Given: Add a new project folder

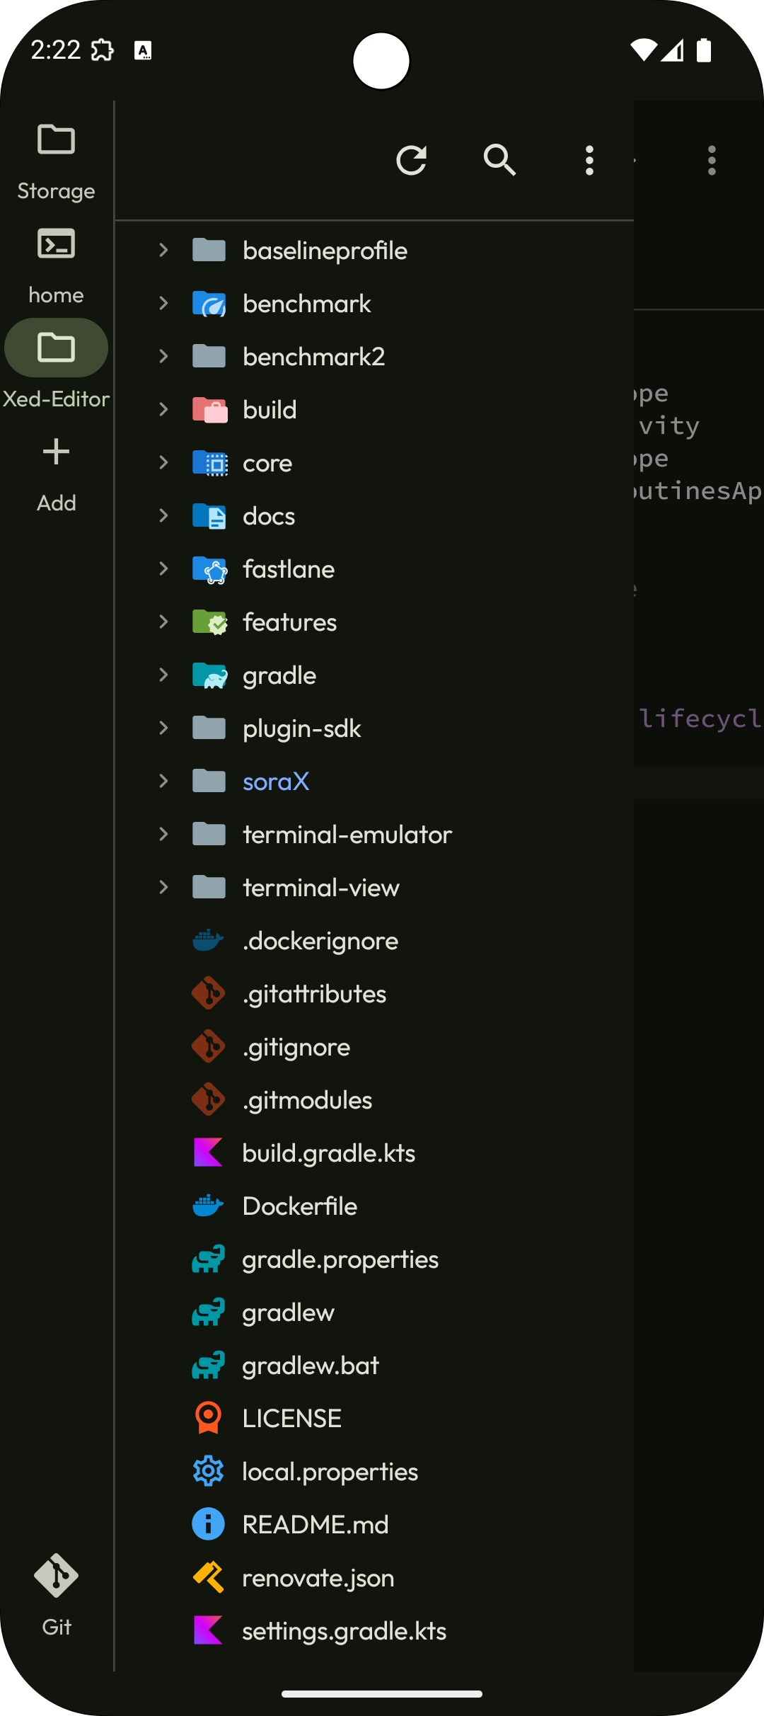Looking at the screenshot, I should coord(56,474).
